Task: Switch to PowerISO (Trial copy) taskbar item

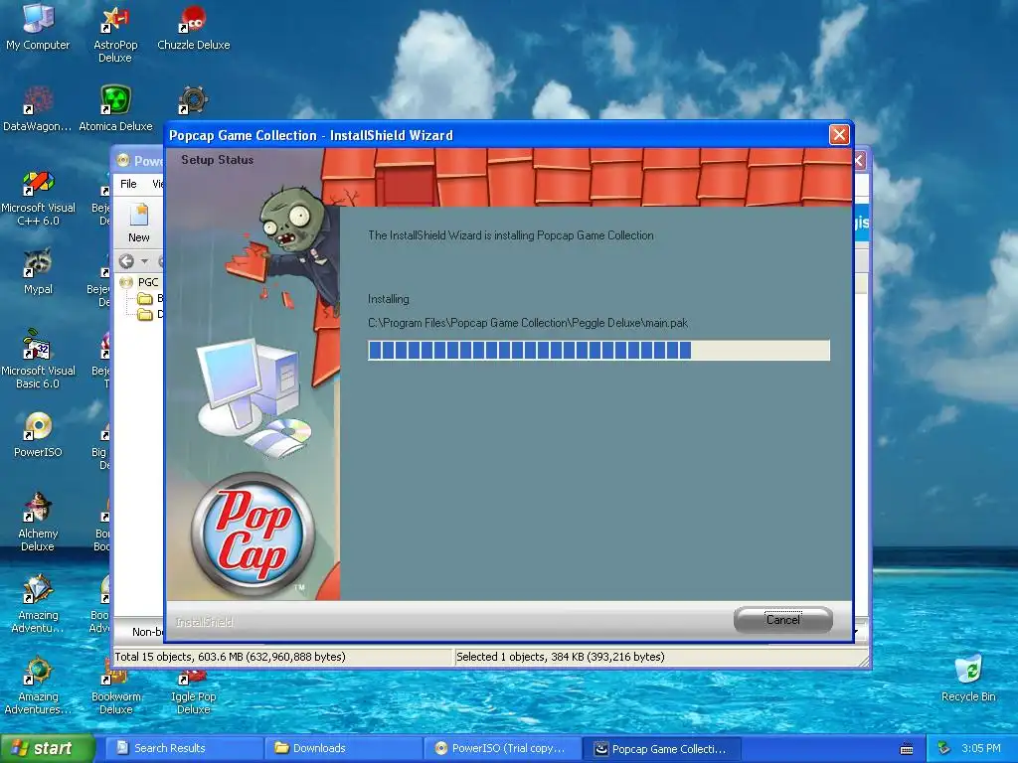Action: [503, 748]
